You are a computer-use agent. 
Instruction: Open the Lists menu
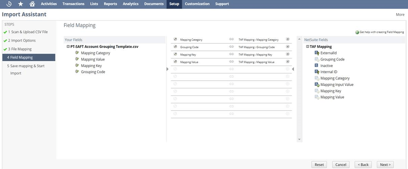(x=94, y=4)
